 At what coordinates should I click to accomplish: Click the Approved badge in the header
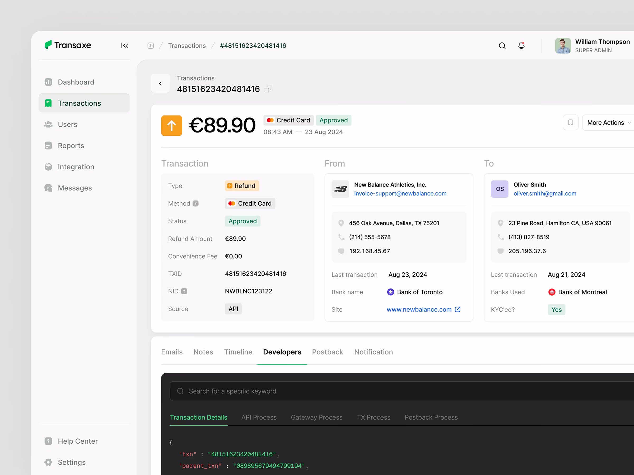[334, 120]
